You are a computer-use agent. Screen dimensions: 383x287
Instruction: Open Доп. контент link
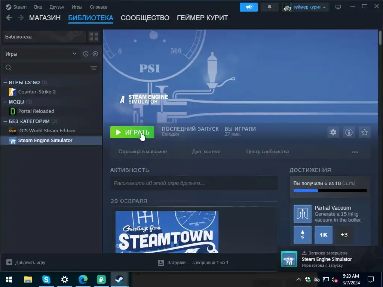coord(206,152)
